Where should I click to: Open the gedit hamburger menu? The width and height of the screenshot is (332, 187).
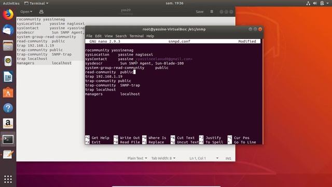tap(212, 11)
